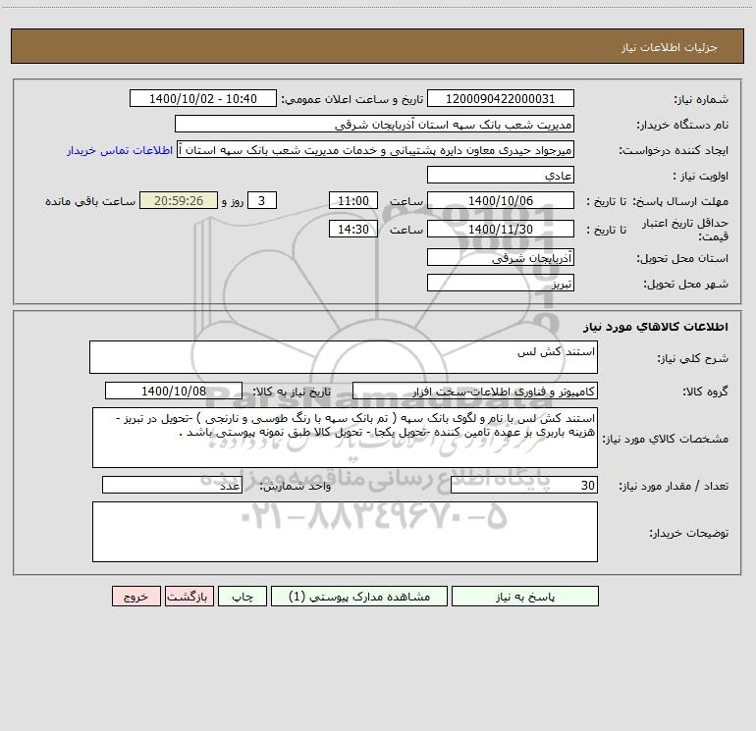
Task: Click section title 'اطلاعات کالاهای مورد نیاز'
Action: [x=656, y=327]
